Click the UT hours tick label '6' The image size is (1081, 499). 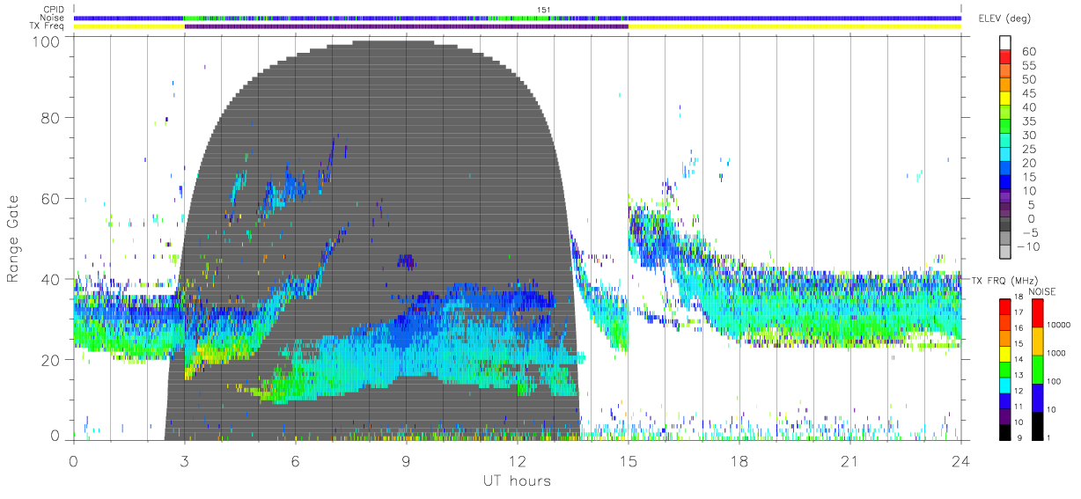[295, 461]
